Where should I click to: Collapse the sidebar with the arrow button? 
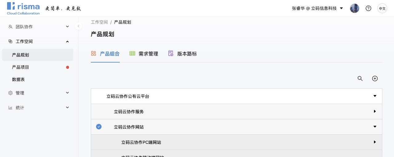pyautogui.click(x=78, y=26)
